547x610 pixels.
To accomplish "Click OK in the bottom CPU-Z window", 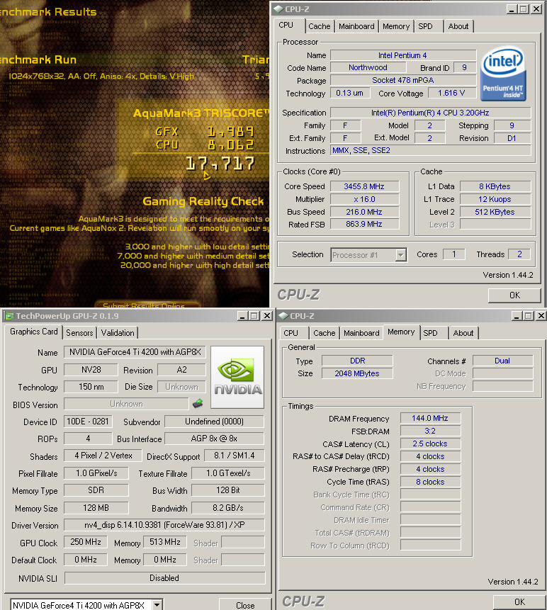I will [x=519, y=602].
